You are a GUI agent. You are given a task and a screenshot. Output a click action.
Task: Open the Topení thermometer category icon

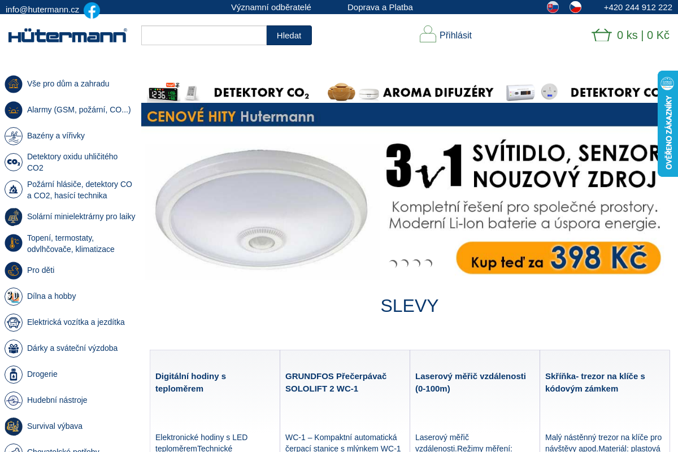(x=14, y=243)
